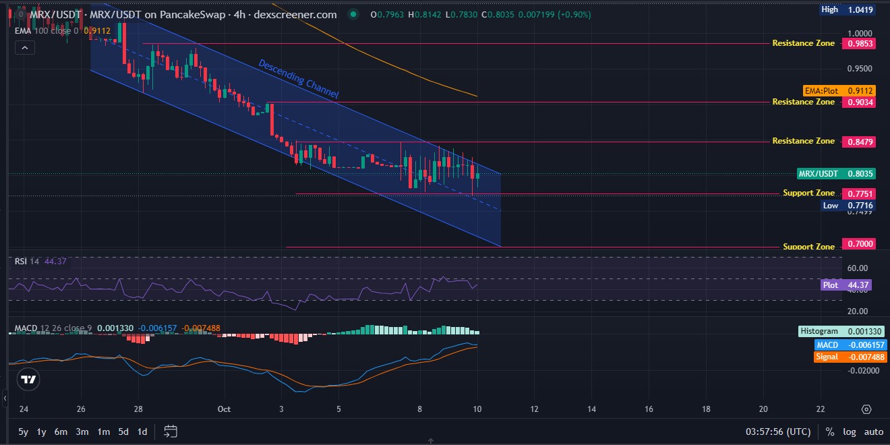Click the EMA:Plot 0.9112 axis label

coord(839,90)
